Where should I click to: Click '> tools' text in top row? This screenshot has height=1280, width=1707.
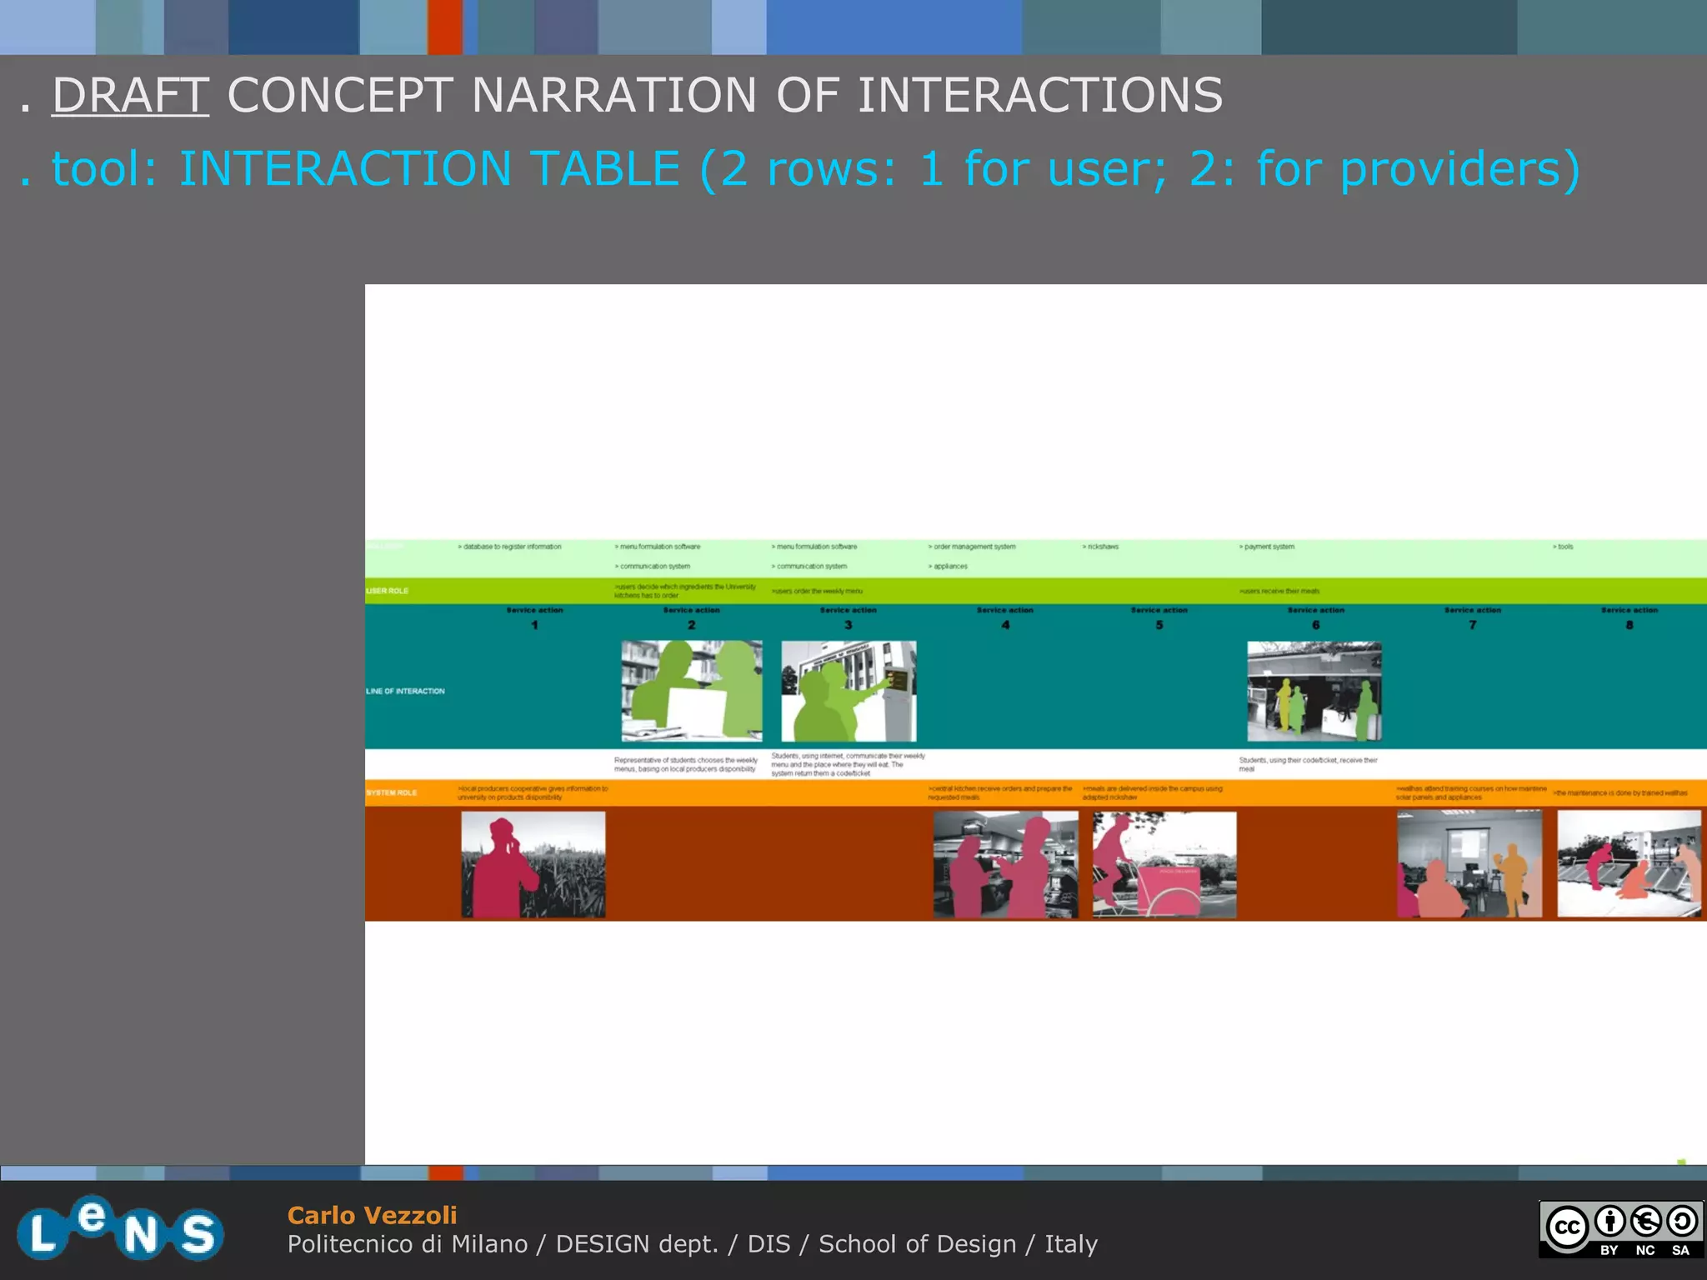(x=1563, y=547)
